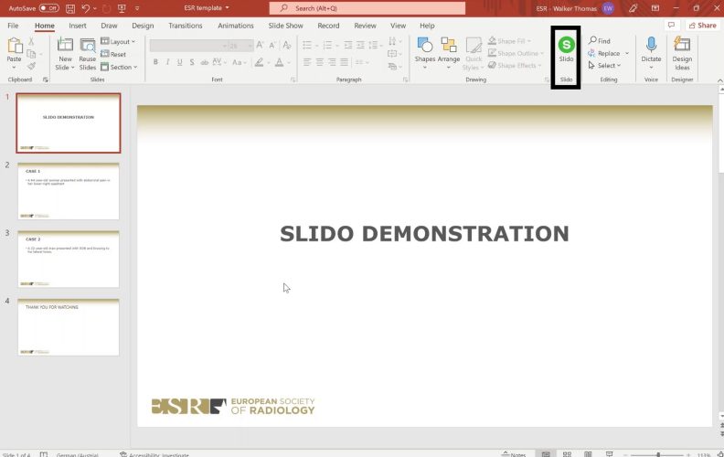Viewport: 724px width, 457px height.
Task: Open the File menu
Action: point(13,26)
